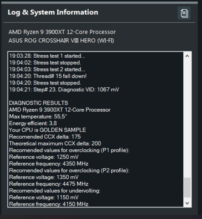The image size is (202, 219).
Task: Click the 'Reference voltage: 1150 mV' line
Action: click(x=44, y=197)
